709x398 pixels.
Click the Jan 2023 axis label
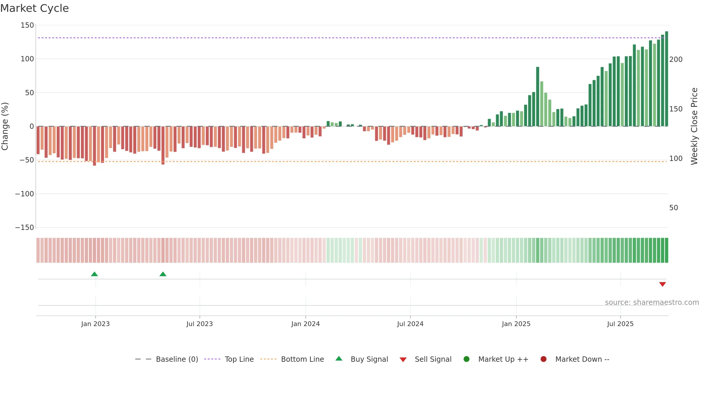[x=95, y=324]
